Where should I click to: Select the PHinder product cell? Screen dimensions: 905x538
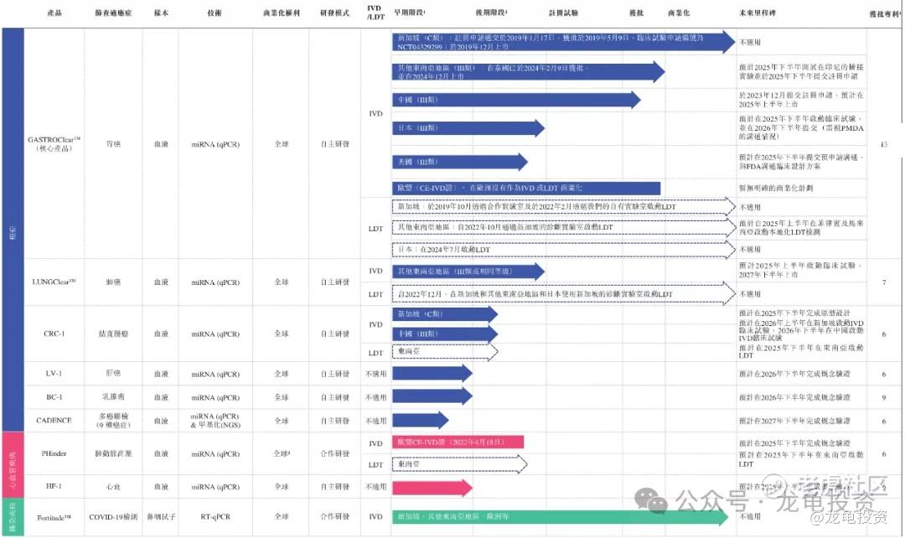tap(54, 453)
